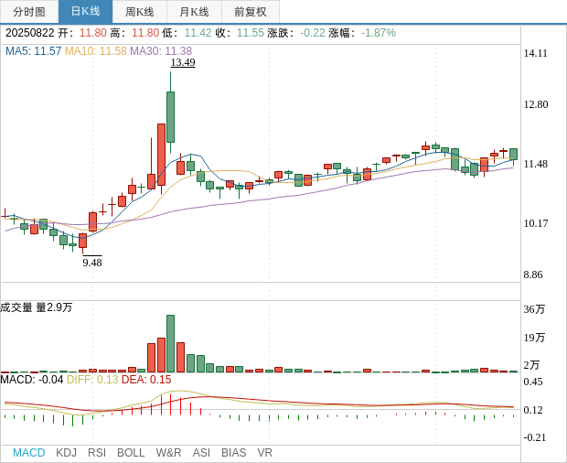Click the 13.49 high price label
Viewport: 567px width, 463px height.
tap(183, 62)
